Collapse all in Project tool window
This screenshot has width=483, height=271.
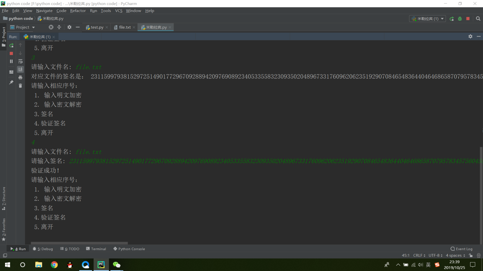(59, 27)
